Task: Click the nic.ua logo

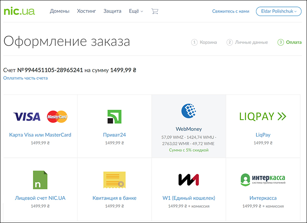Action: tap(19, 11)
